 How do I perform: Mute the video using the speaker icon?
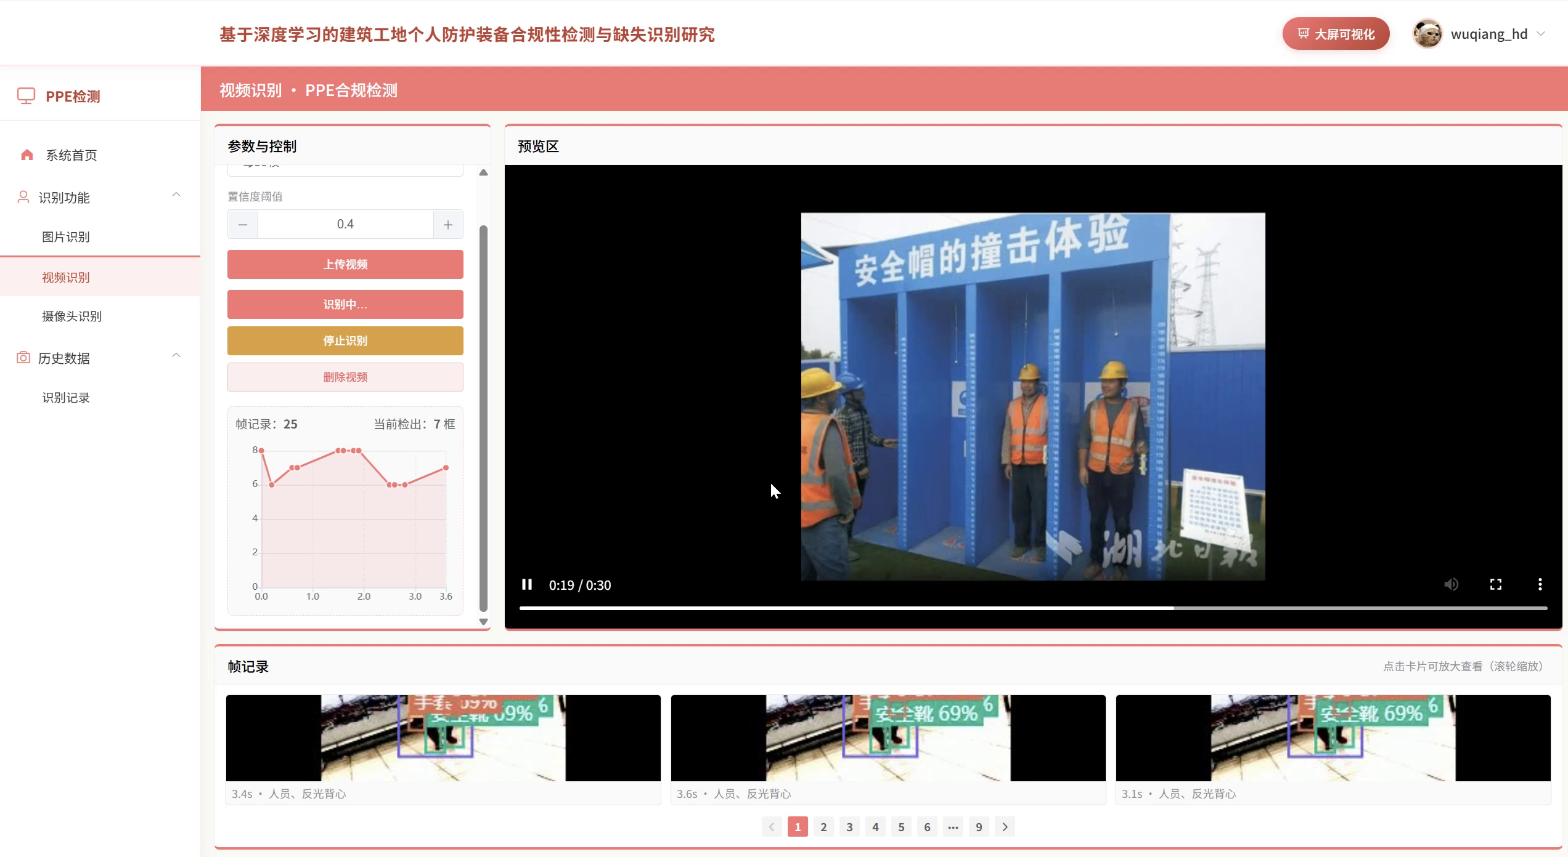pyautogui.click(x=1452, y=584)
